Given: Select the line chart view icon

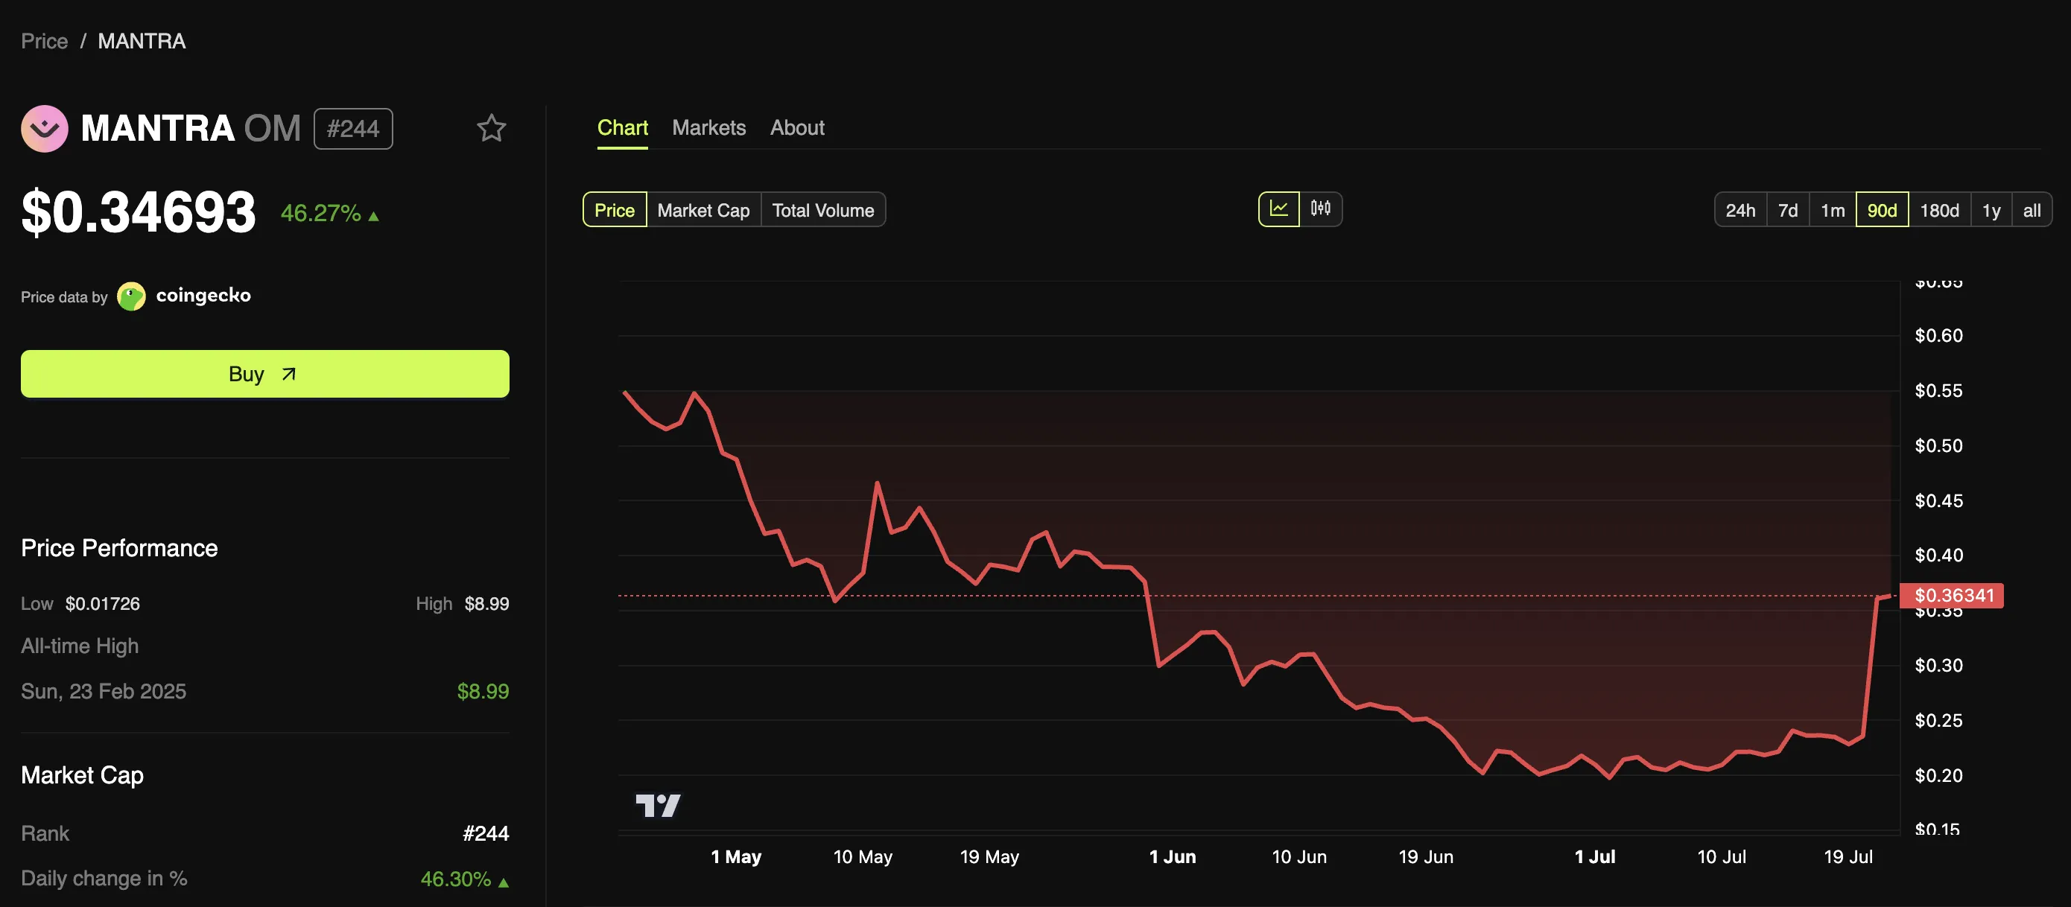Looking at the screenshot, I should pos(1278,209).
